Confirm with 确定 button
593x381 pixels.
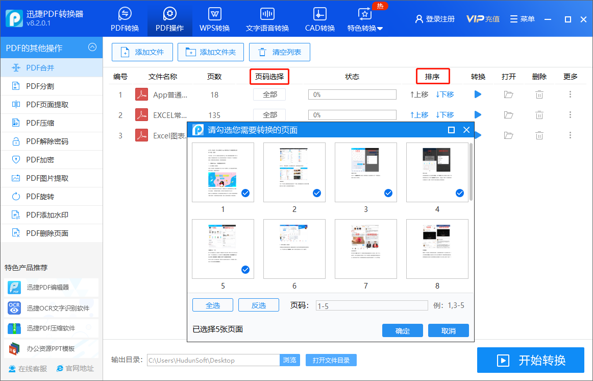tap(402, 330)
